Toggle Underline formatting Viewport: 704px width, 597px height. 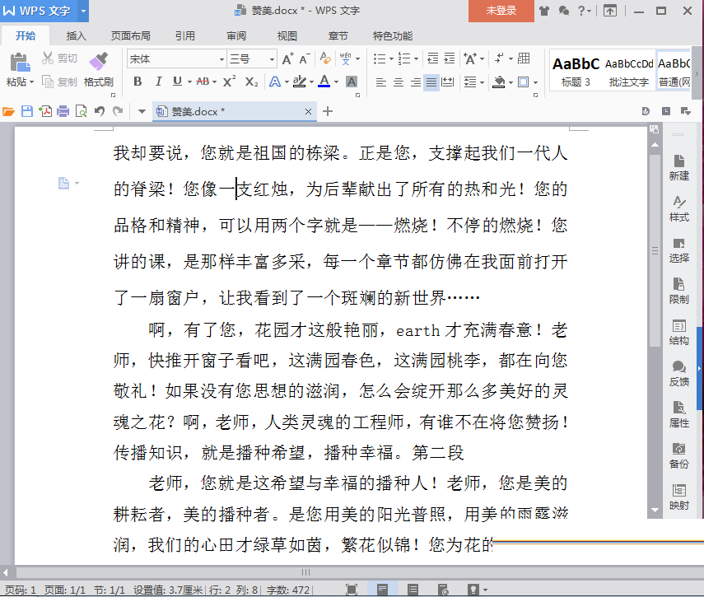coord(177,82)
